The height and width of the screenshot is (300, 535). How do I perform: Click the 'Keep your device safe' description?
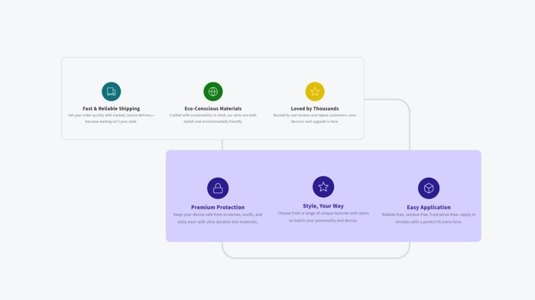(x=218, y=218)
